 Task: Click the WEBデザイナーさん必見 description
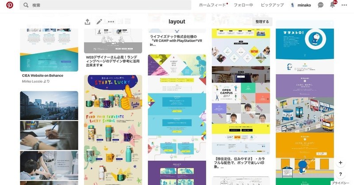click(x=113, y=61)
